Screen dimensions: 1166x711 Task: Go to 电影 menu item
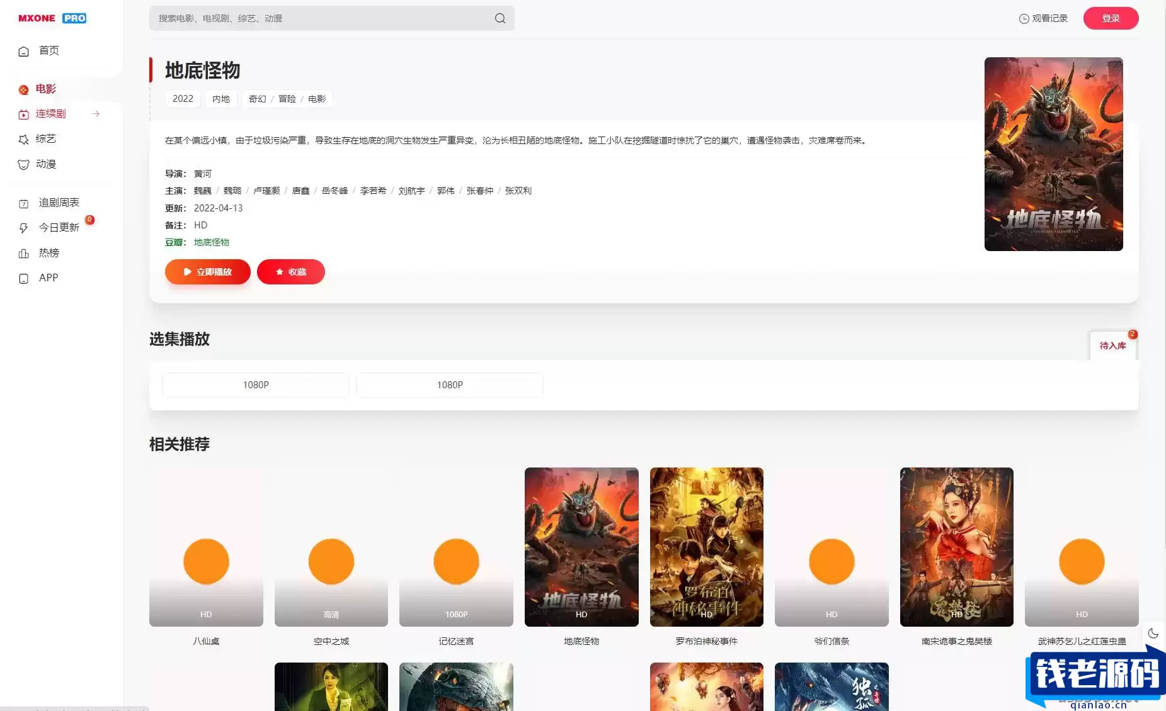click(46, 89)
